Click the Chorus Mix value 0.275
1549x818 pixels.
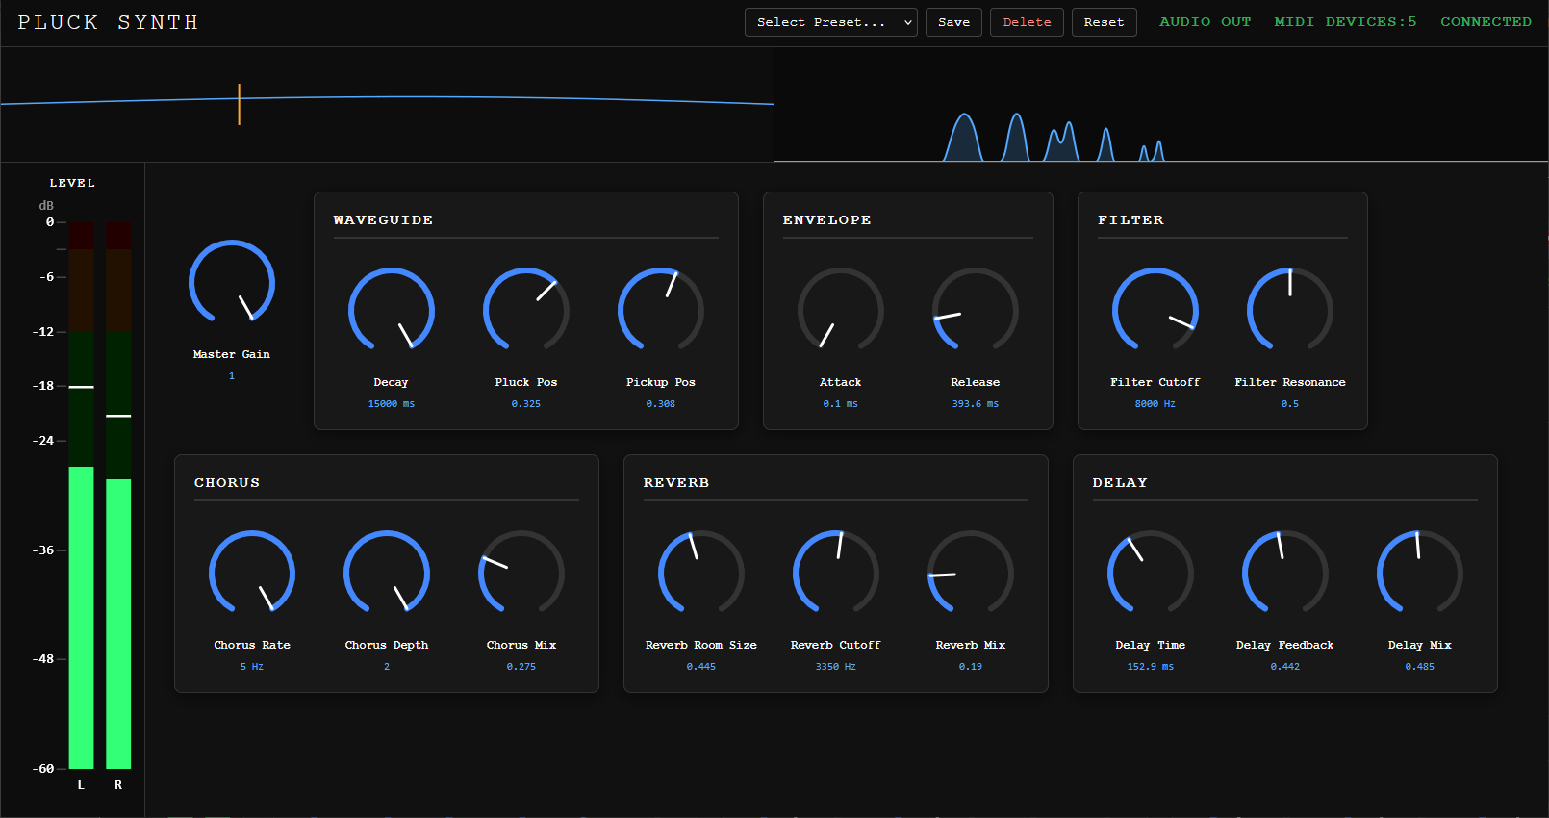[521, 667]
